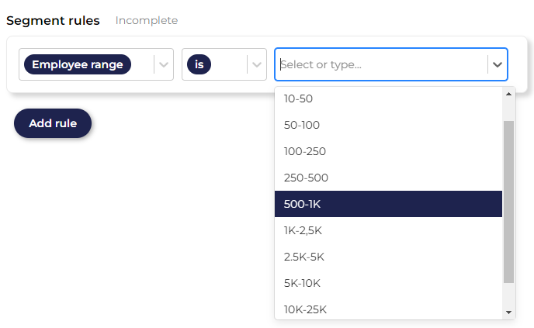The image size is (534, 328).
Task: Select the 10K-25K option
Action: point(305,309)
